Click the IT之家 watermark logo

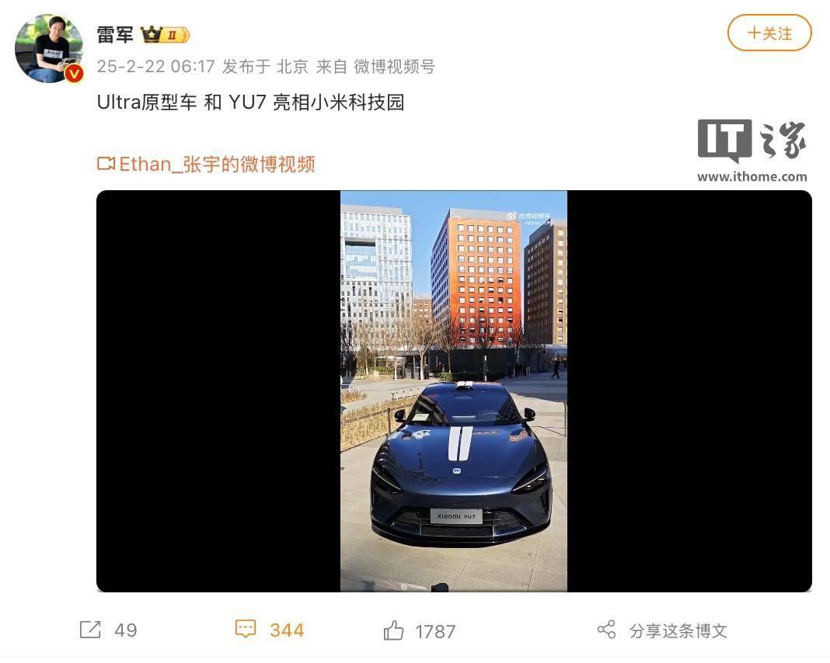pos(752,151)
